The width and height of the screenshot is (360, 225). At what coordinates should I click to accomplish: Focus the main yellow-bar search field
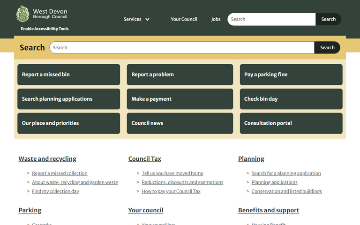click(x=181, y=47)
